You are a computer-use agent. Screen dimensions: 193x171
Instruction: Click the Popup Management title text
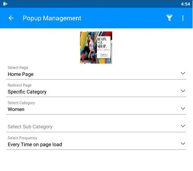pos(52,18)
